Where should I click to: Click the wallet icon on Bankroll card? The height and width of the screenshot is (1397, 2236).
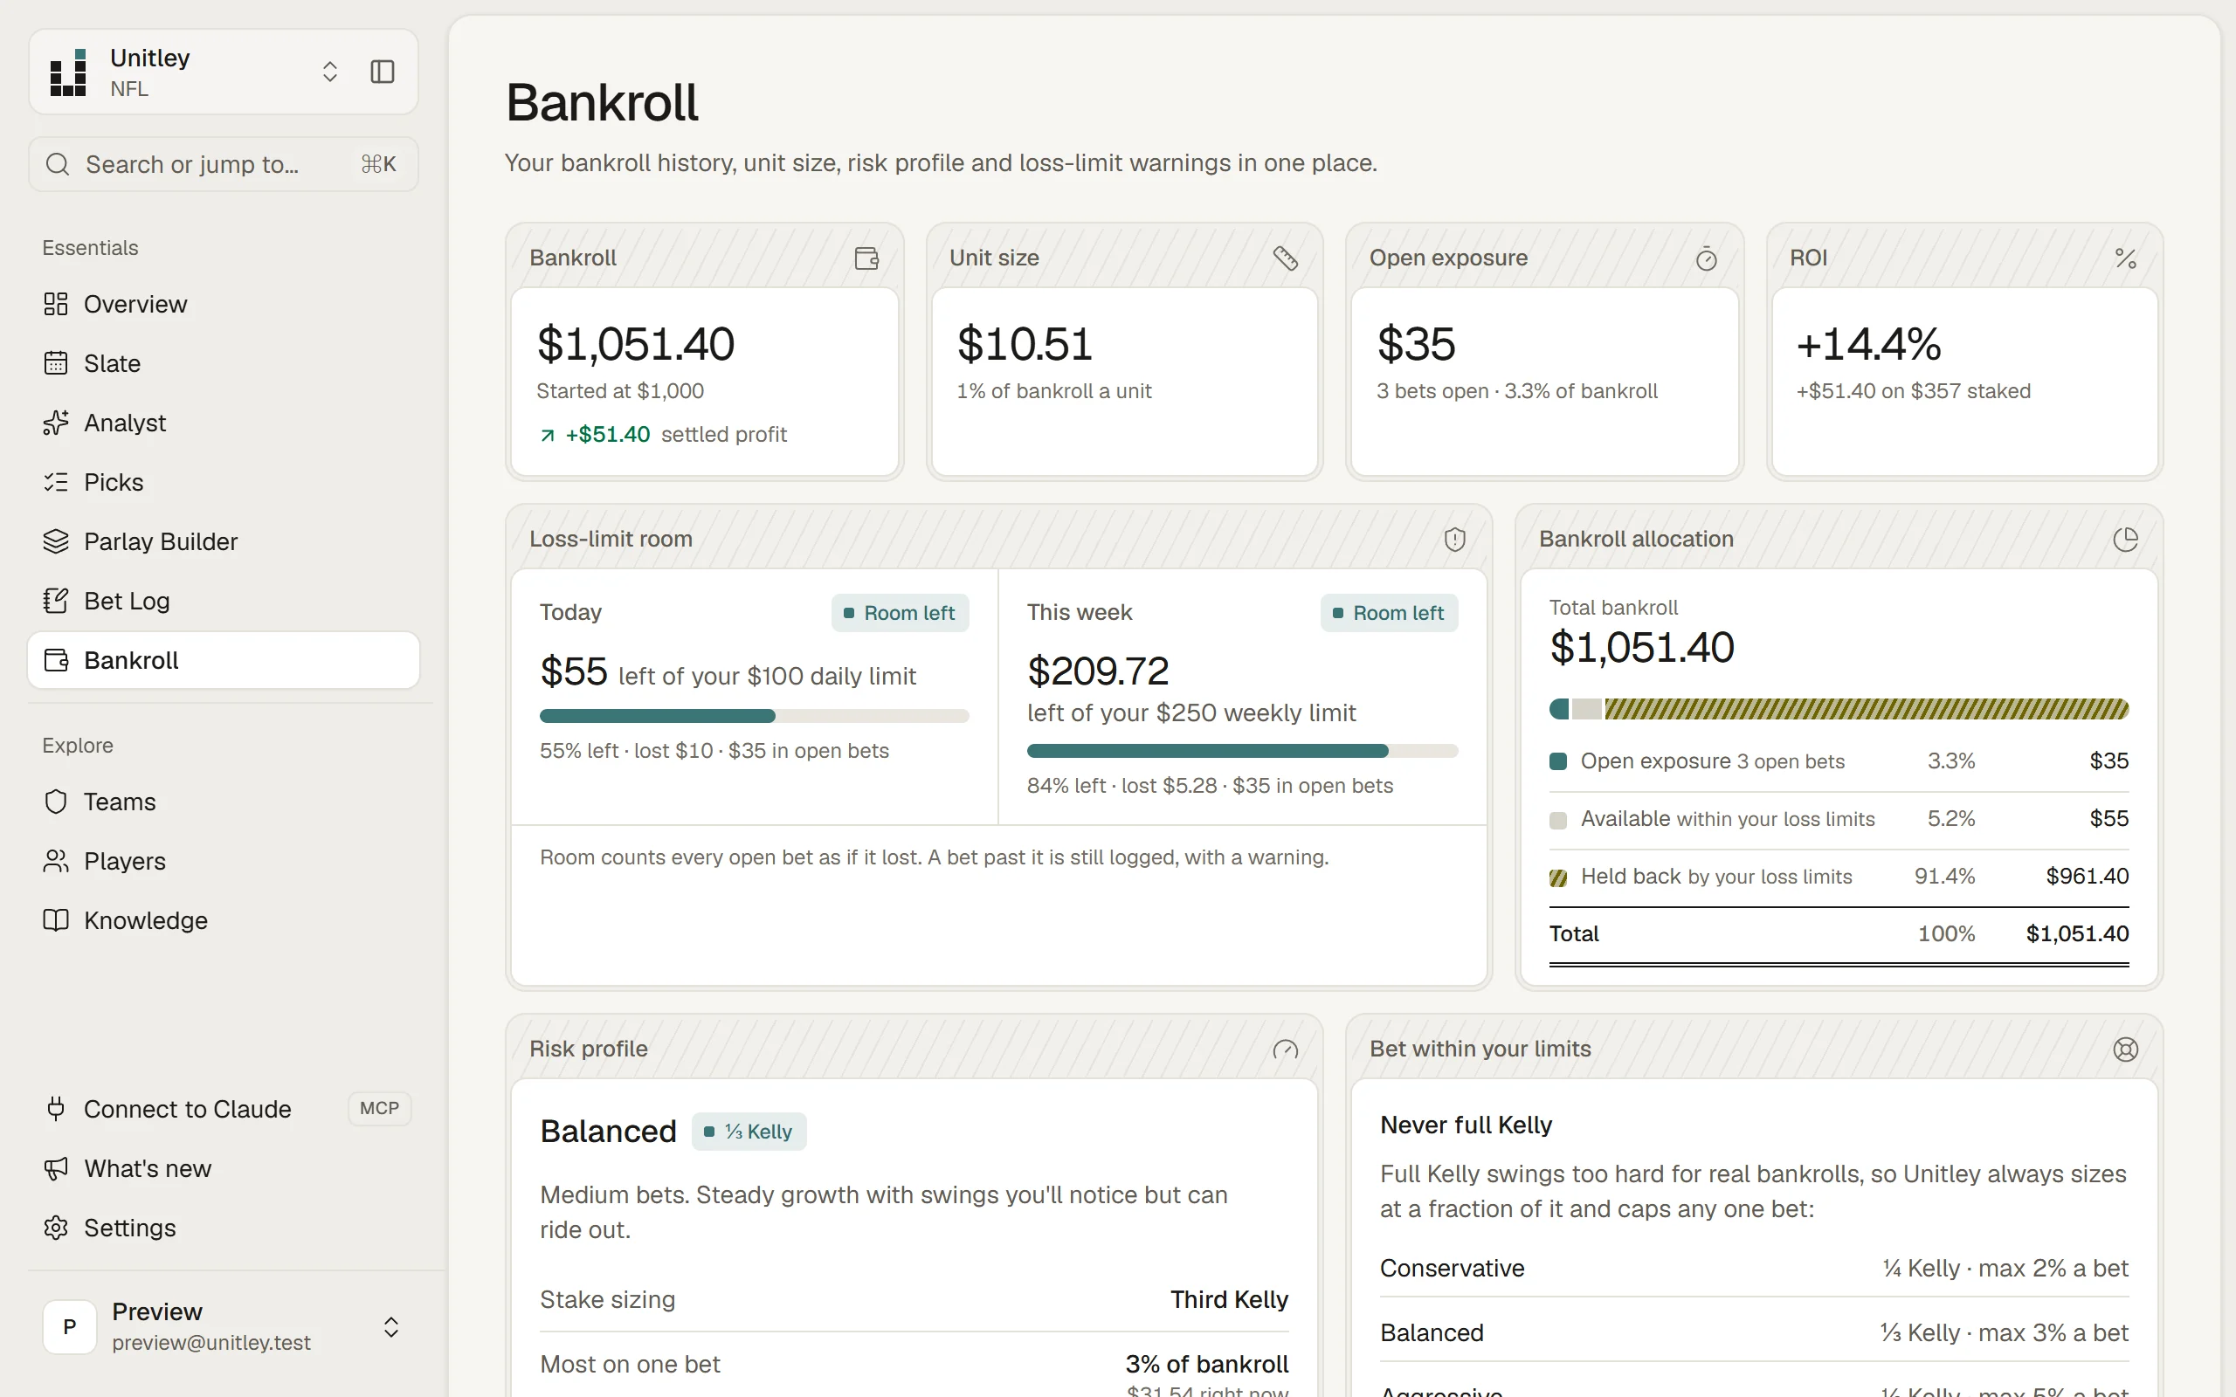click(866, 258)
